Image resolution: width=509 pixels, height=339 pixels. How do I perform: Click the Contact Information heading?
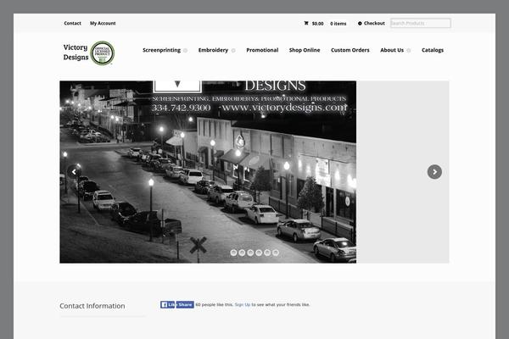(92, 306)
